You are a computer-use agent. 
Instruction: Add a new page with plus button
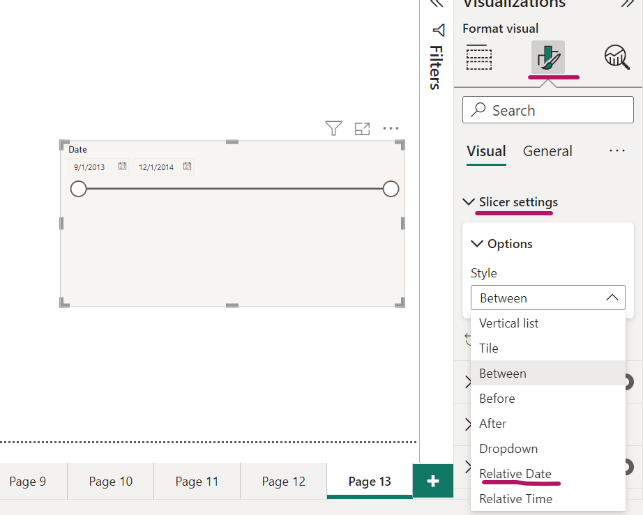[432, 481]
